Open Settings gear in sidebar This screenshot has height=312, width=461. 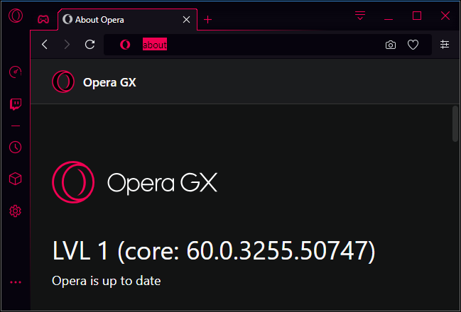pyautogui.click(x=15, y=211)
